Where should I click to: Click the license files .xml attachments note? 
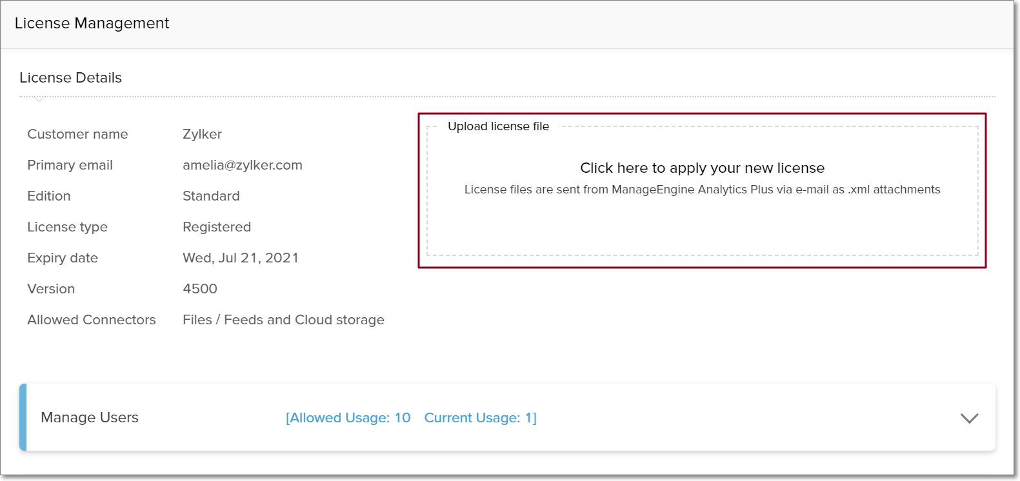tap(702, 190)
